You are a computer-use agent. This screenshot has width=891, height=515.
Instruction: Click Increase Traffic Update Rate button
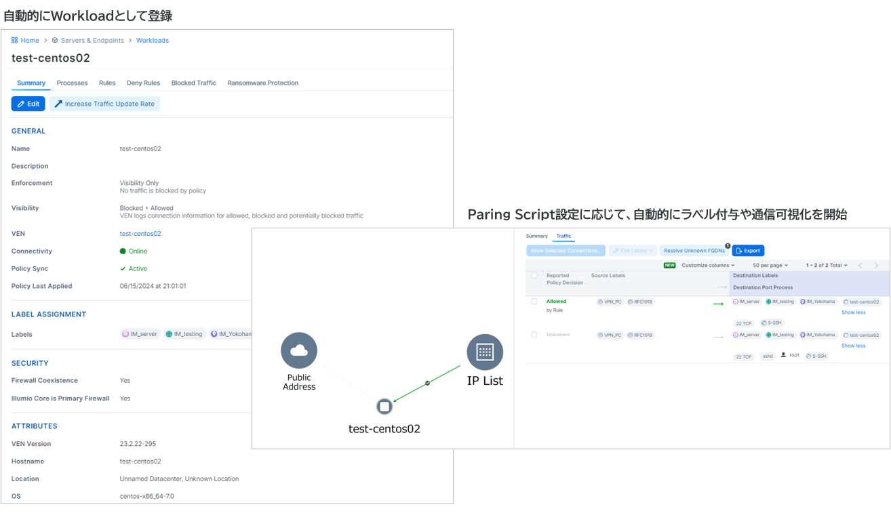104,104
